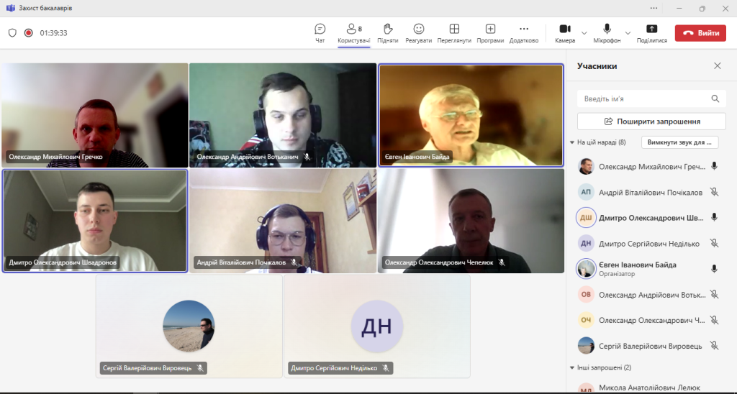Click ДШ avatar in participants list
The height and width of the screenshot is (394, 737).
coord(586,218)
